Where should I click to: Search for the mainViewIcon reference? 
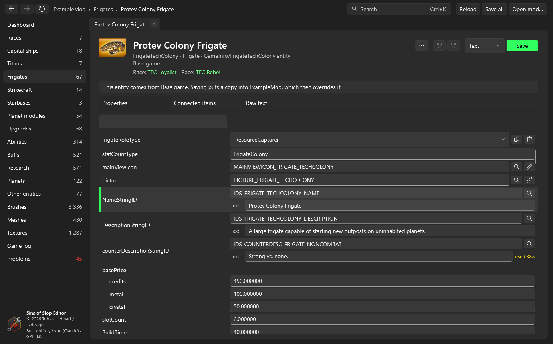pos(517,167)
